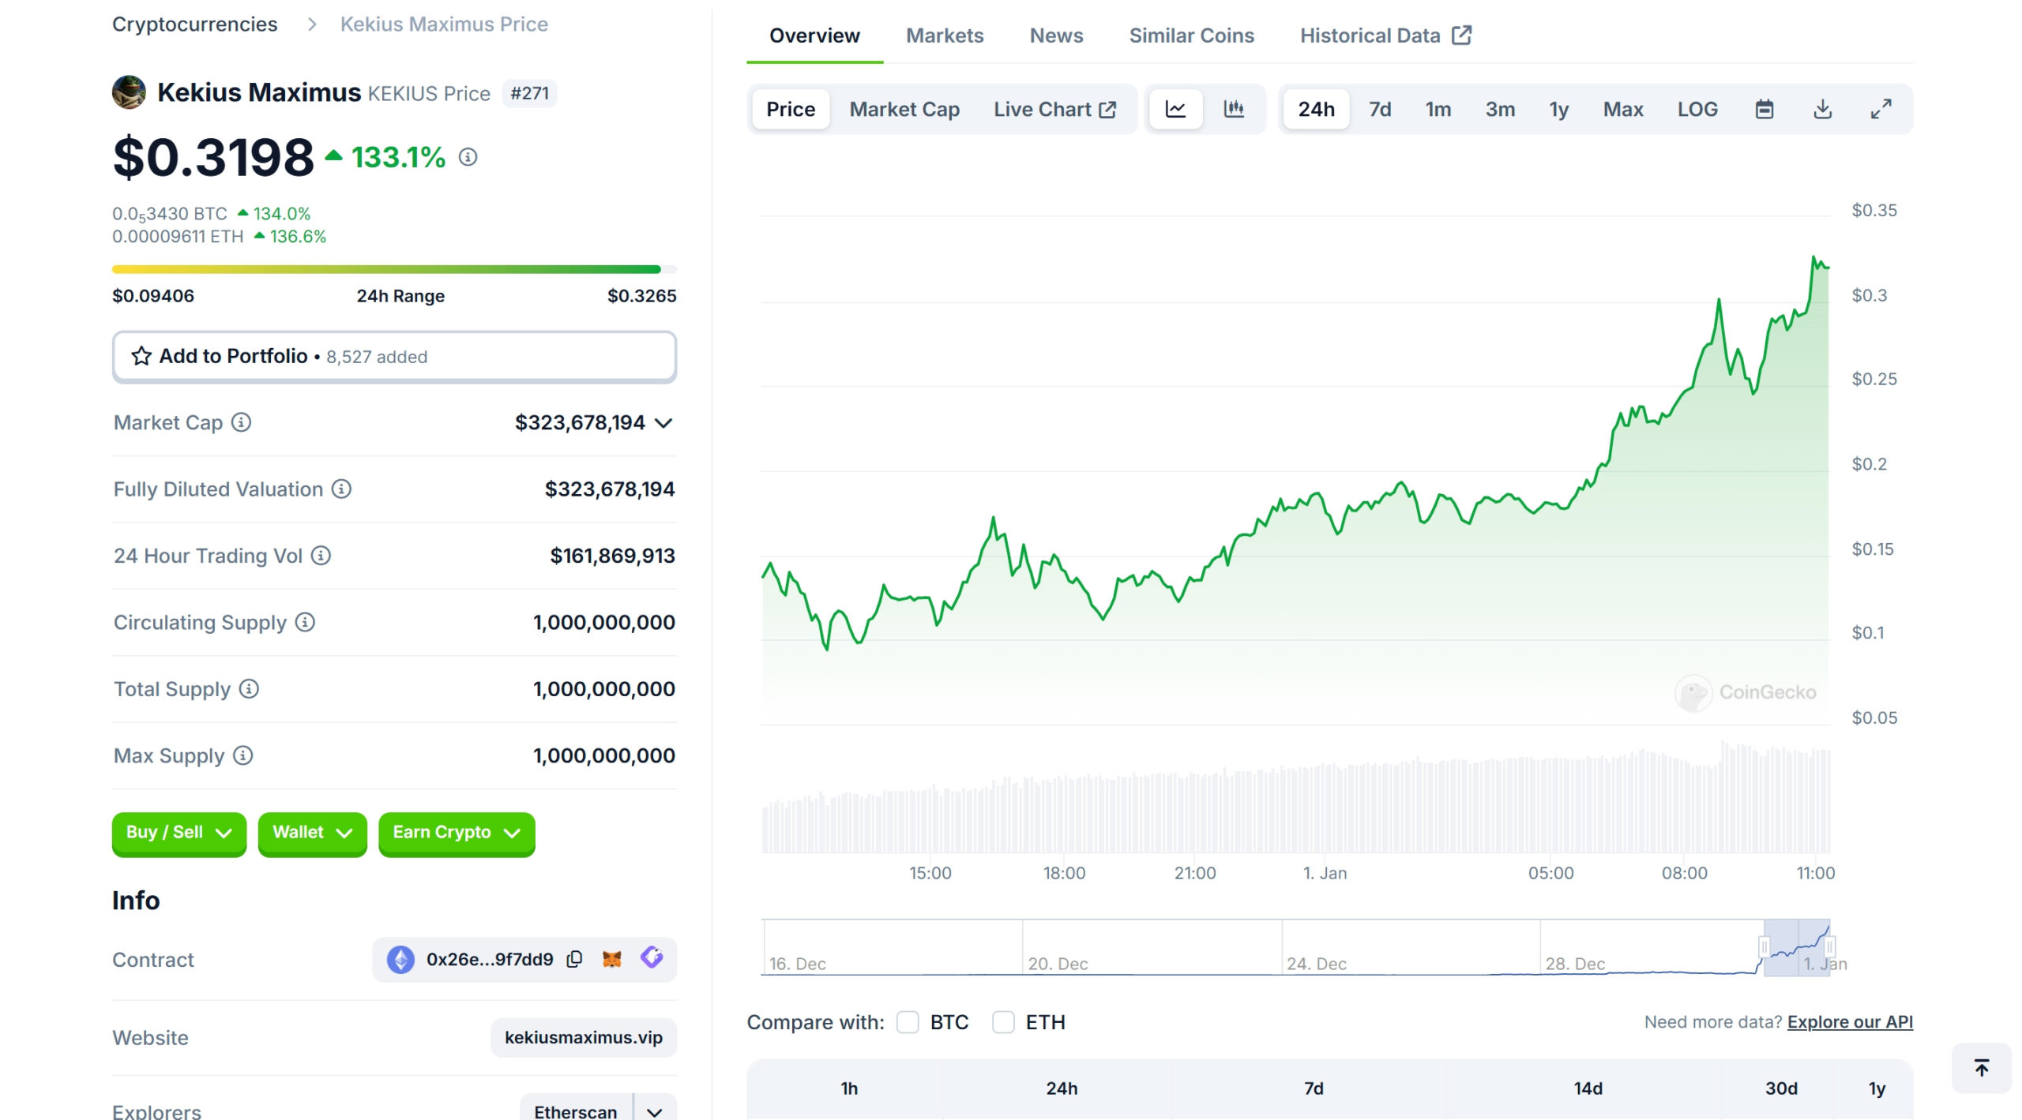Add token to MetaMask via fox icon
This screenshot has width=2022, height=1120.
pyautogui.click(x=612, y=959)
